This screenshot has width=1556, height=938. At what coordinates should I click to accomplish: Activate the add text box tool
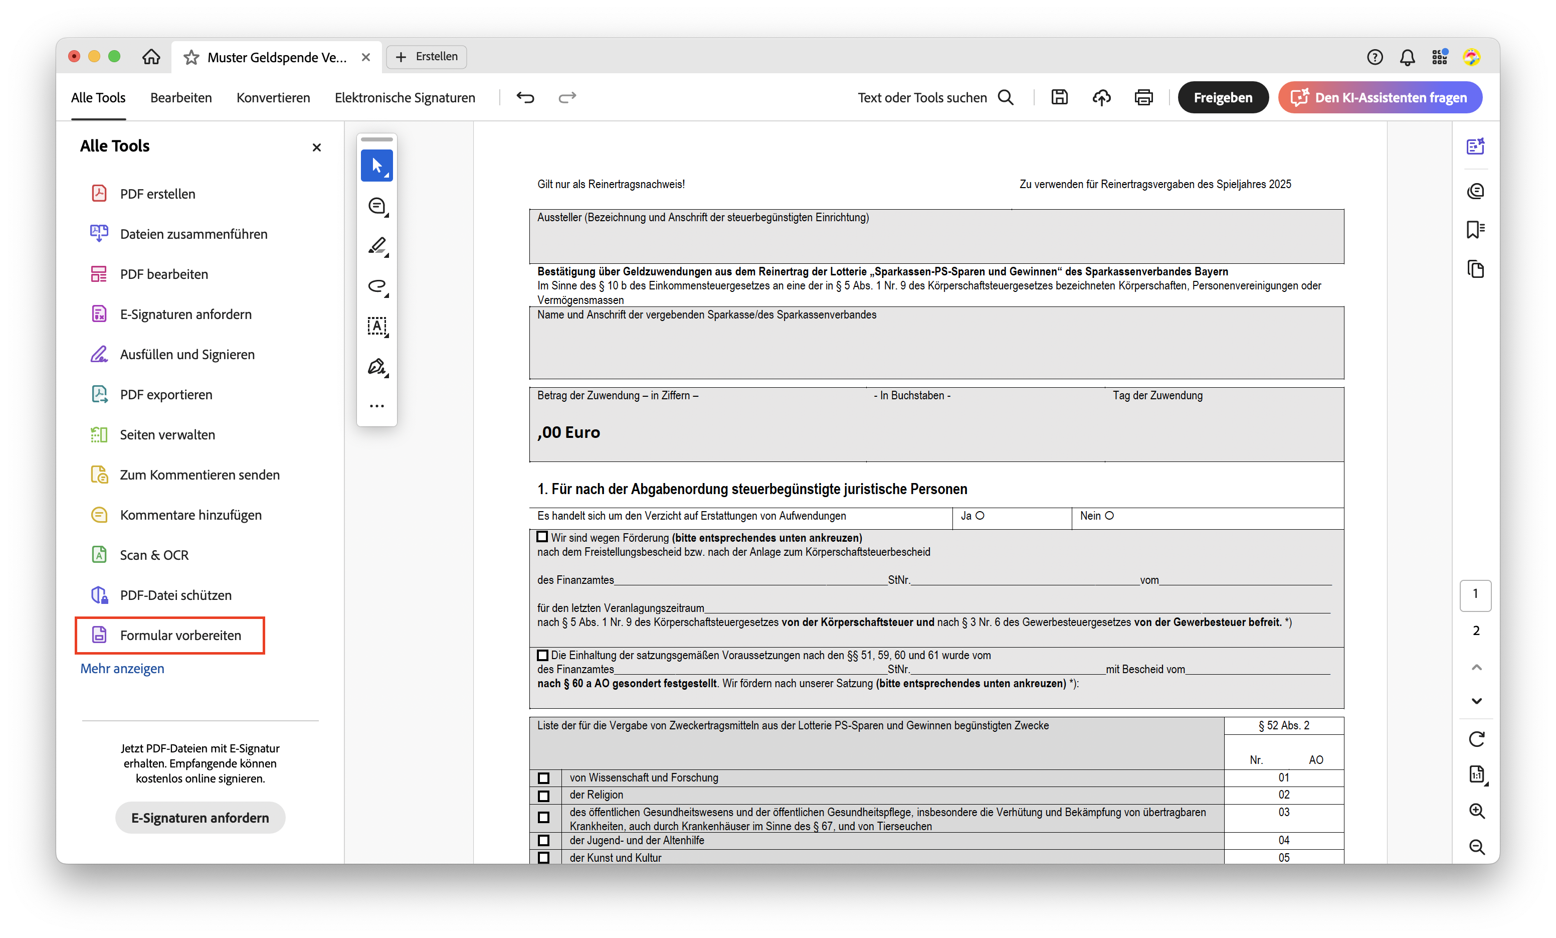(x=376, y=326)
